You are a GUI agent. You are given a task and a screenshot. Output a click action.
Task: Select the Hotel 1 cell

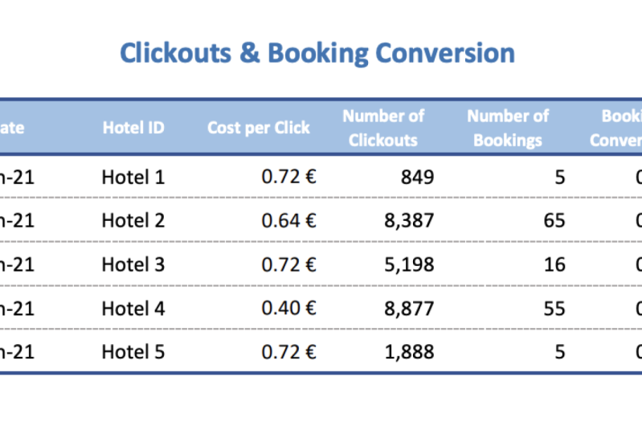coord(133,178)
